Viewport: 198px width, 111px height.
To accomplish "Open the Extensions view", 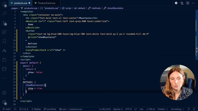I will (x=4, y=32).
